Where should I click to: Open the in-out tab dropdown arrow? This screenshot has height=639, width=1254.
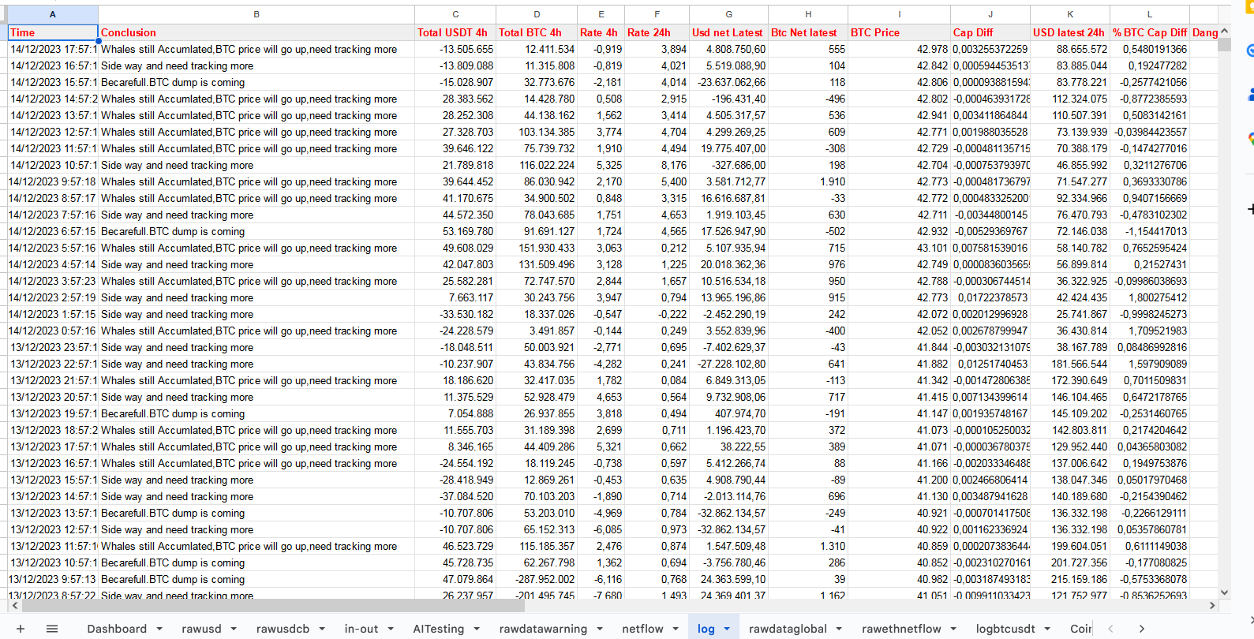coord(391,629)
